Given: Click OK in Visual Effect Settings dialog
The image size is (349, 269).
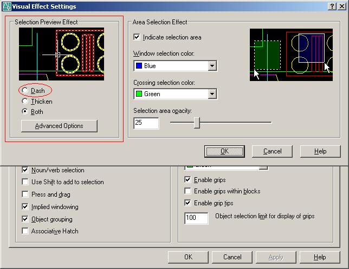Looking at the screenshot, I should [x=224, y=151].
